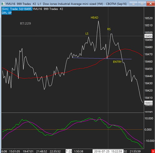The height and width of the screenshot is (153, 155).
Task: Click the 7-23 date marker on time axis
Action: point(69,151)
